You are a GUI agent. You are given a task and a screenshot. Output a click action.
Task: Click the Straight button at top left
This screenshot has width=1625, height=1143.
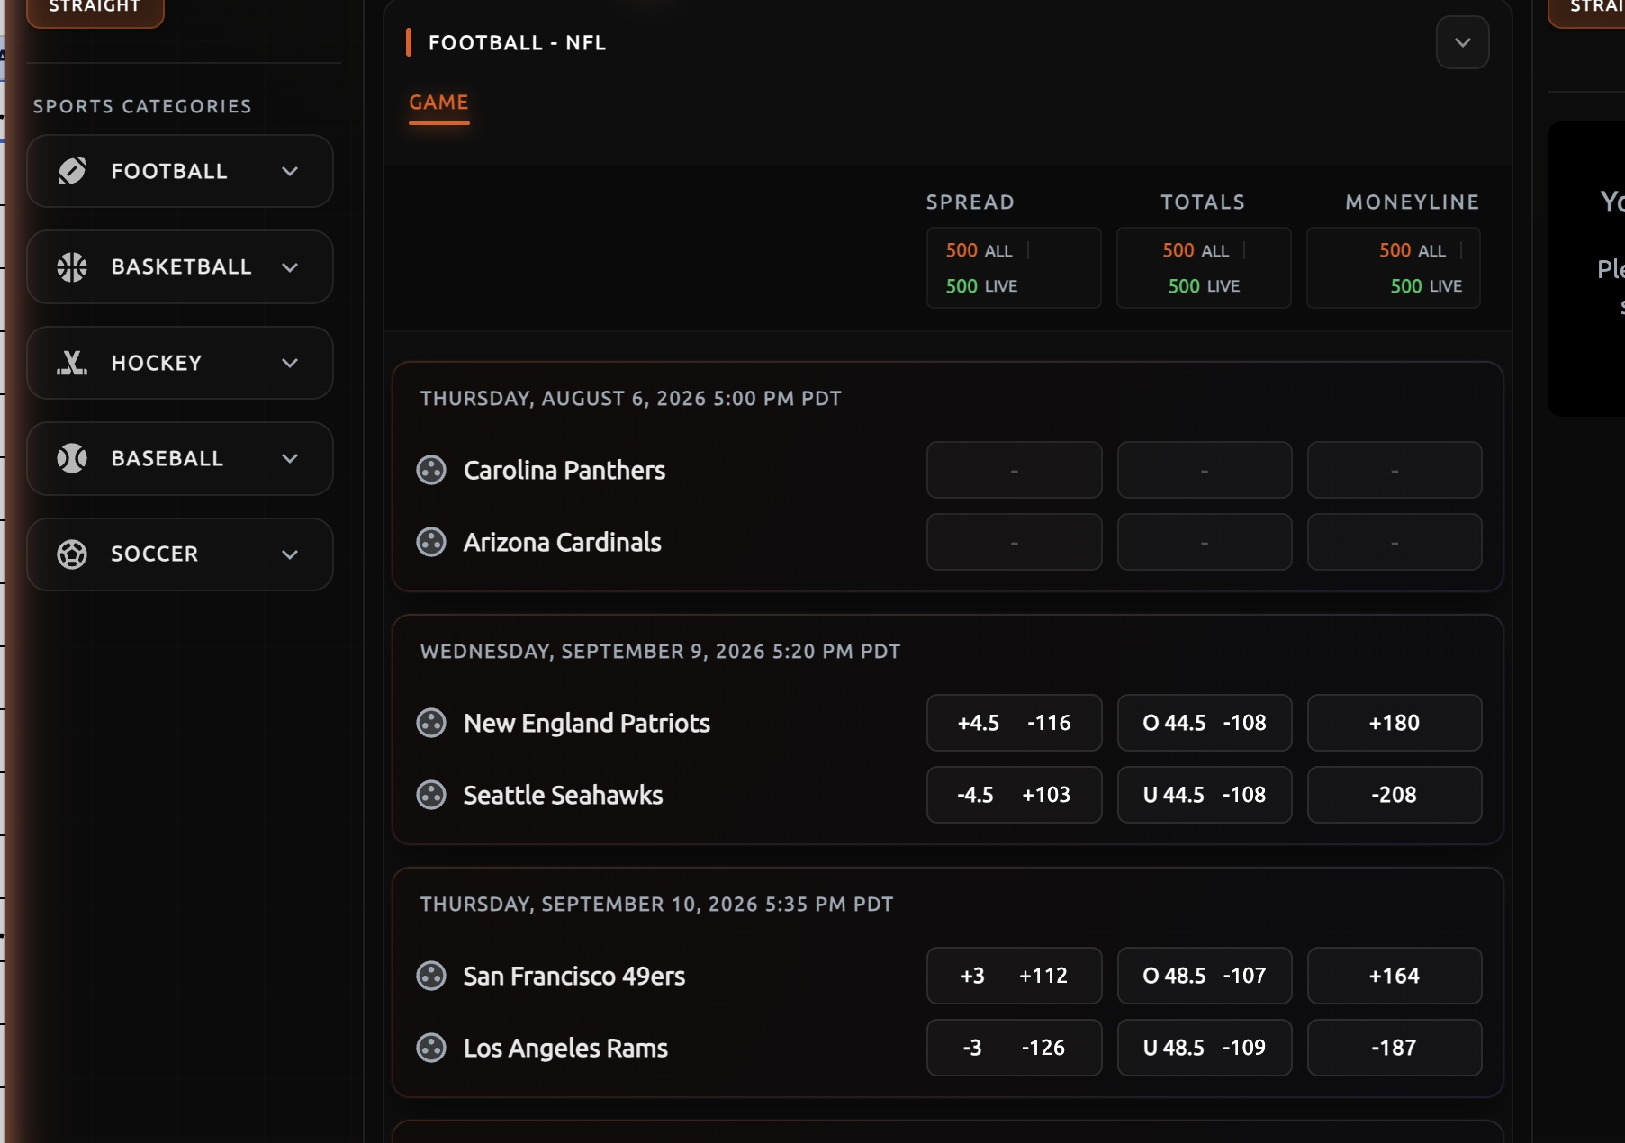[x=95, y=9]
